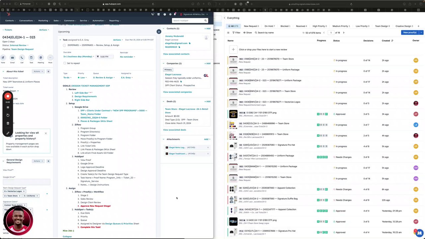The width and height of the screenshot is (425, 239).
Task: Click the Call phone icon
Action: click(22, 57)
